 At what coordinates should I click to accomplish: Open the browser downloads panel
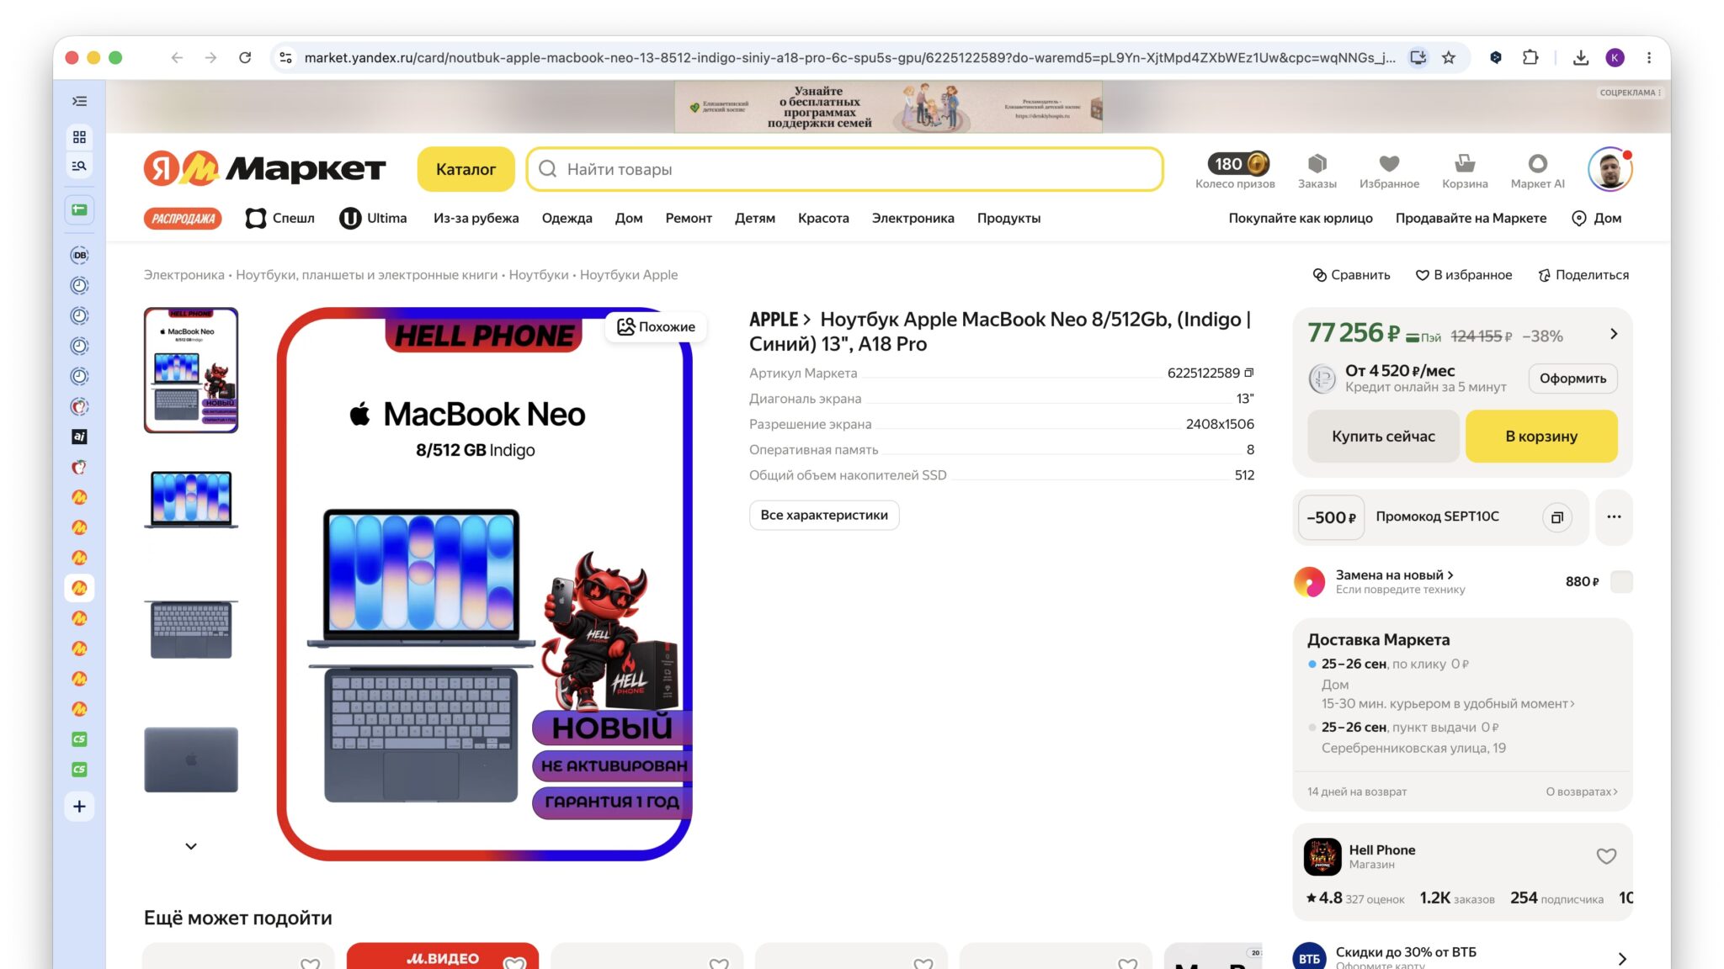pos(1581,57)
